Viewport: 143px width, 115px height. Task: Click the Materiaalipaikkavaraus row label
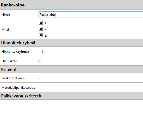(x=19, y=88)
